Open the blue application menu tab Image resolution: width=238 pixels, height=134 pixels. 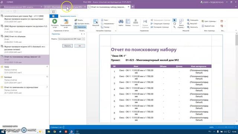54,16
